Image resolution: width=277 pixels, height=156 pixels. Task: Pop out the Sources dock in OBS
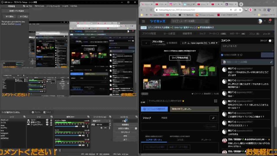point(52,117)
